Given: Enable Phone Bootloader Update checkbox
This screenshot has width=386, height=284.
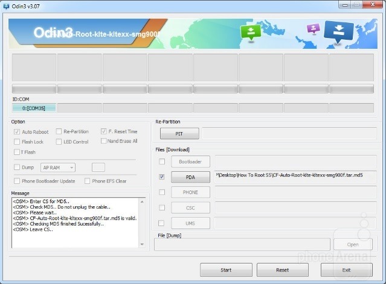Looking at the screenshot, I should click(17, 181).
